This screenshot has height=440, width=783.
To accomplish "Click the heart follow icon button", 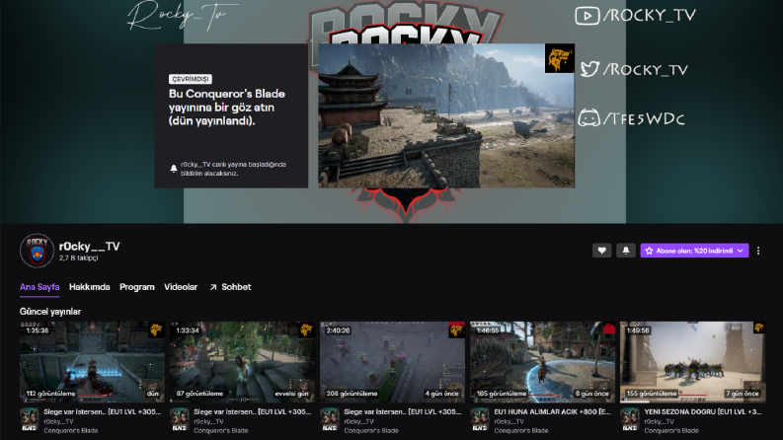I will click(x=601, y=251).
